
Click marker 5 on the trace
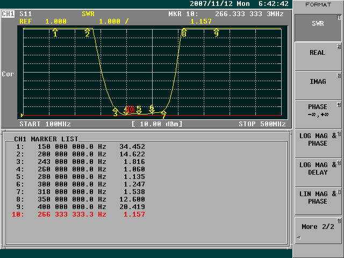(x=139, y=110)
